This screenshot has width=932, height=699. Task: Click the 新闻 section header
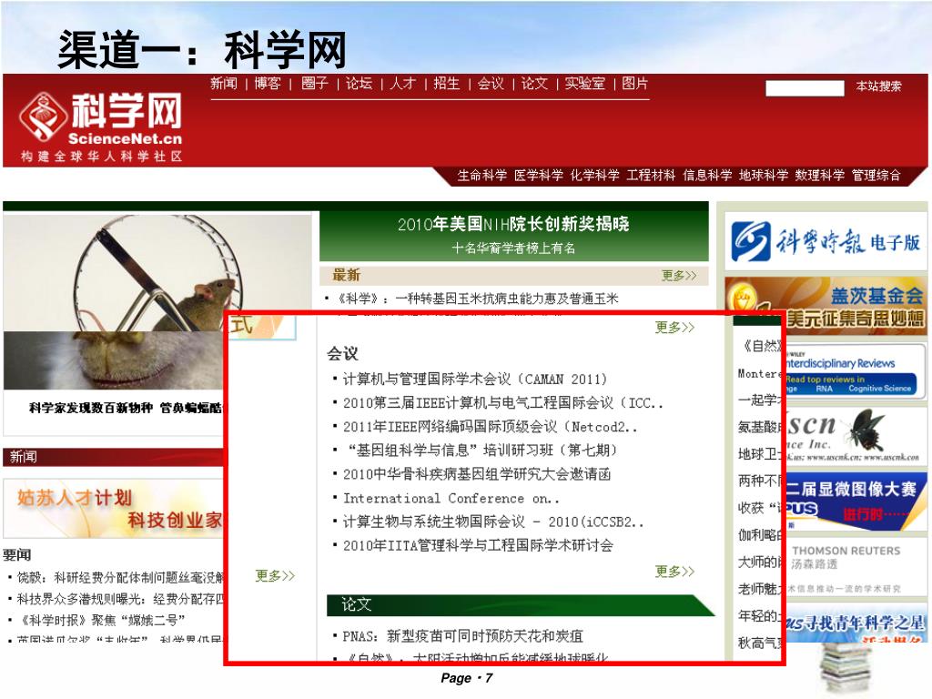[x=113, y=457]
